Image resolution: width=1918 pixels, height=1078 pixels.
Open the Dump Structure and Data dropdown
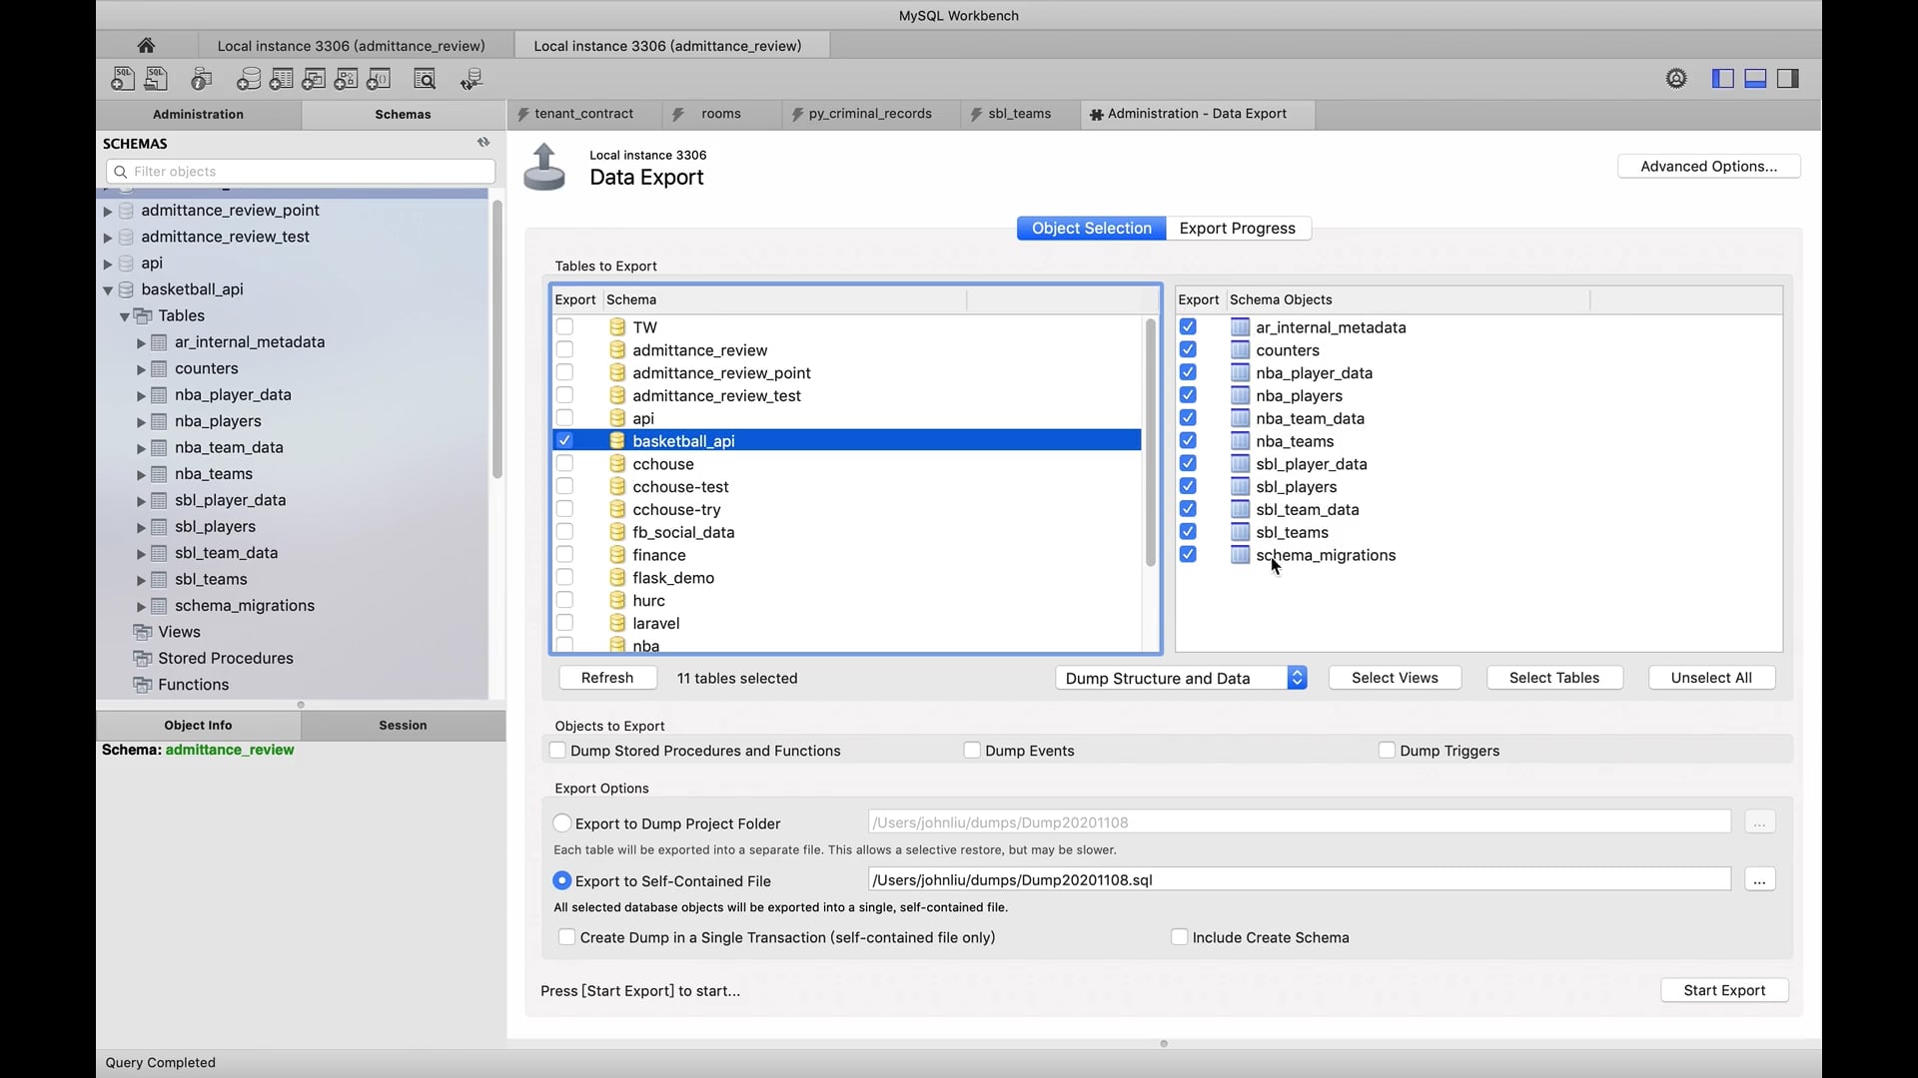[1181, 678]
